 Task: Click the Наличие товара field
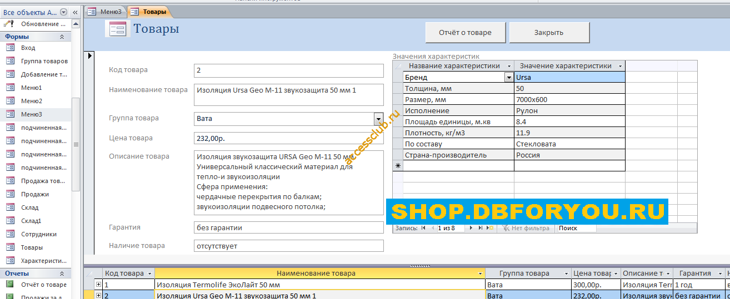click(289, 246)
